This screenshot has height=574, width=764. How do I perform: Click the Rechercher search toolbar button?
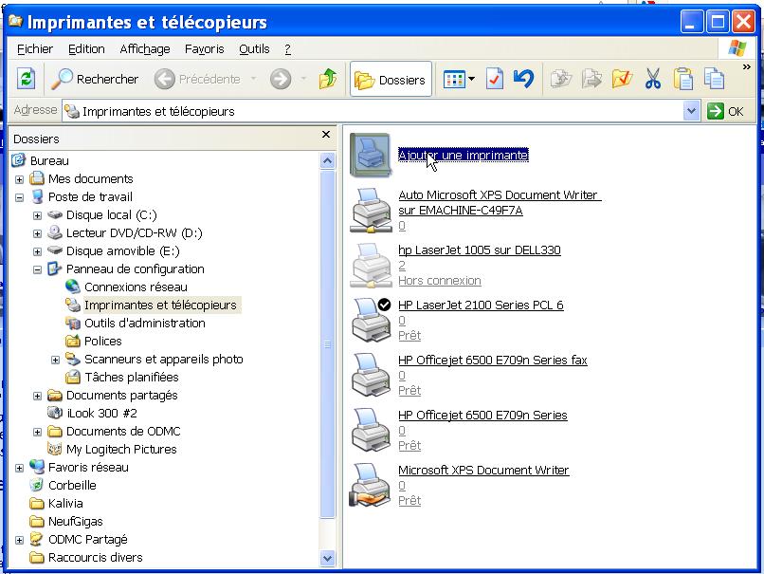[95, 80]
